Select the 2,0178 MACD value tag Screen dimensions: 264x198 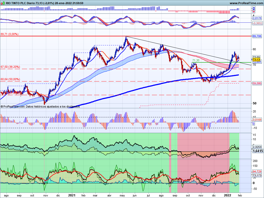[257, 18]
